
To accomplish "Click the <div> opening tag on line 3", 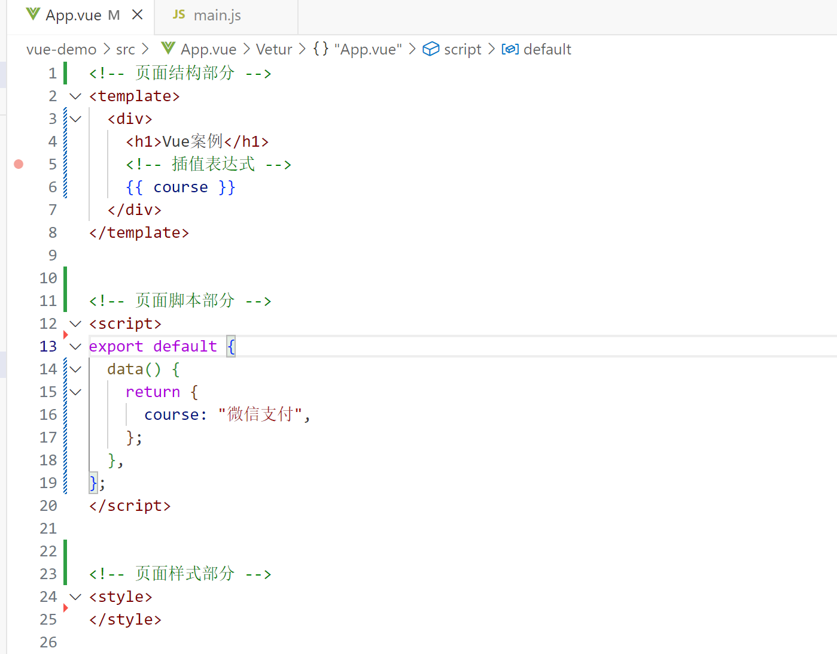I will (130, 119).
